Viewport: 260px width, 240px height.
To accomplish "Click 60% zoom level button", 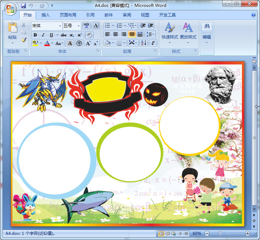I will tap(197, 233).
